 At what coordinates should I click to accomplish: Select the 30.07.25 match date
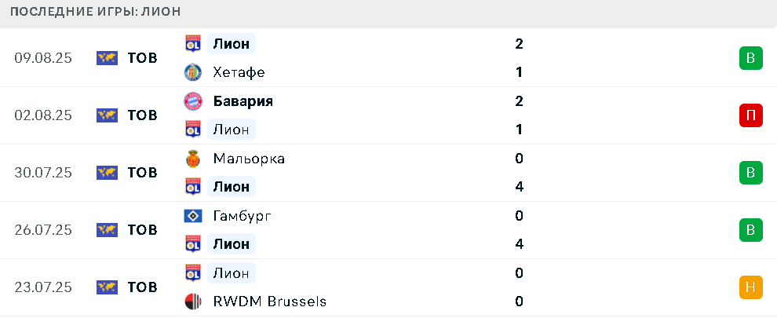tap(43, 173)
